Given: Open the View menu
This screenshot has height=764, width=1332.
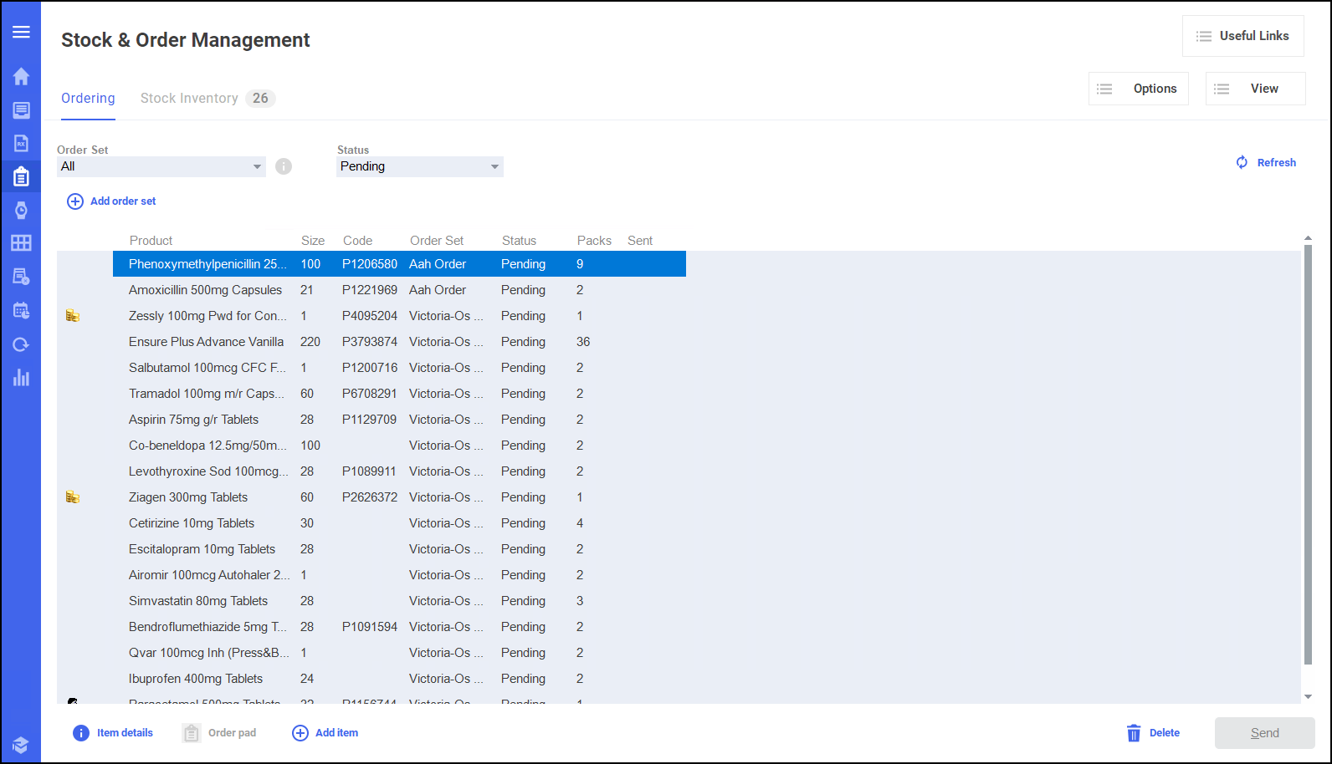Looking at the screenshot, I should (1255, 89).
